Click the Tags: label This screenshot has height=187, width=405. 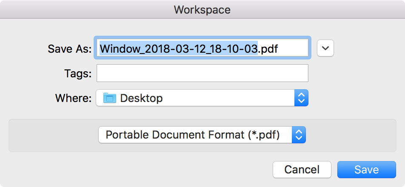78,74
